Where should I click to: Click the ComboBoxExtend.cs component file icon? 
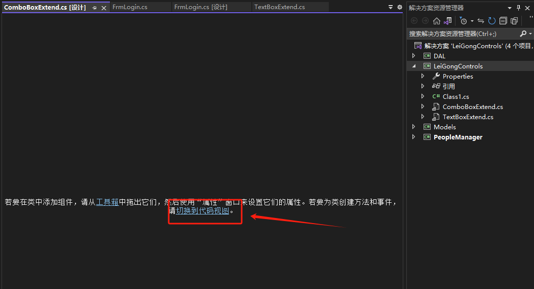tap(436, 106)
